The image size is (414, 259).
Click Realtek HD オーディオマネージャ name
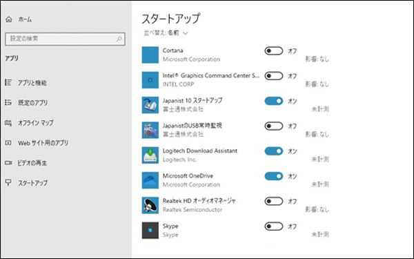click(199, 201)
